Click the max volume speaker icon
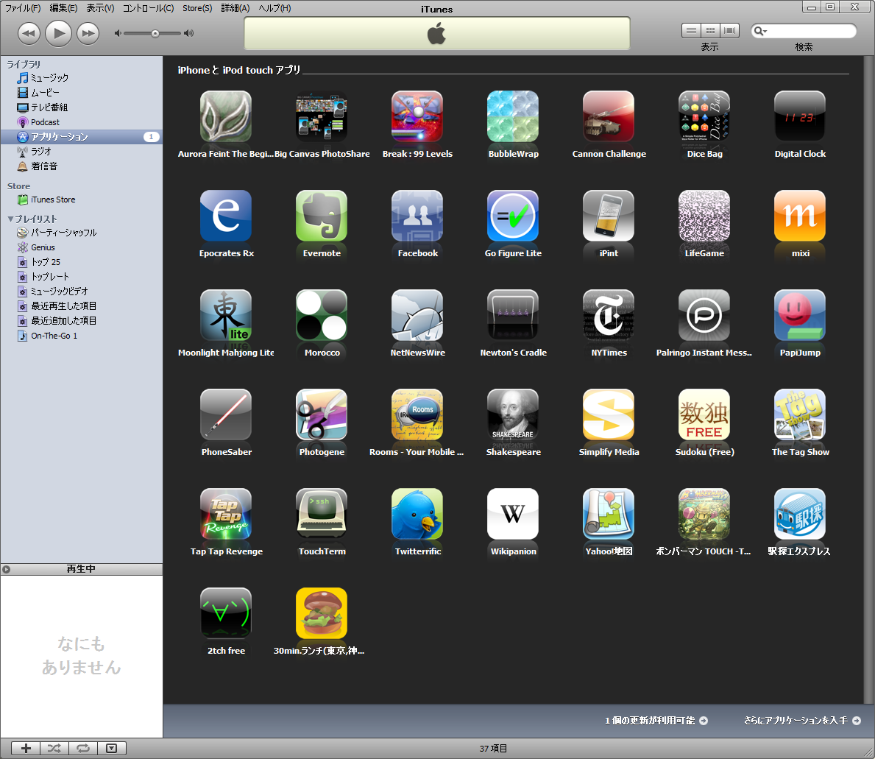This screenshot has width=875, height=759. (x=188, y=33)
